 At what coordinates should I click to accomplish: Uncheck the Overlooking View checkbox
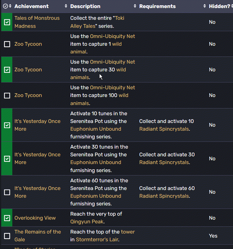(7, 218)
